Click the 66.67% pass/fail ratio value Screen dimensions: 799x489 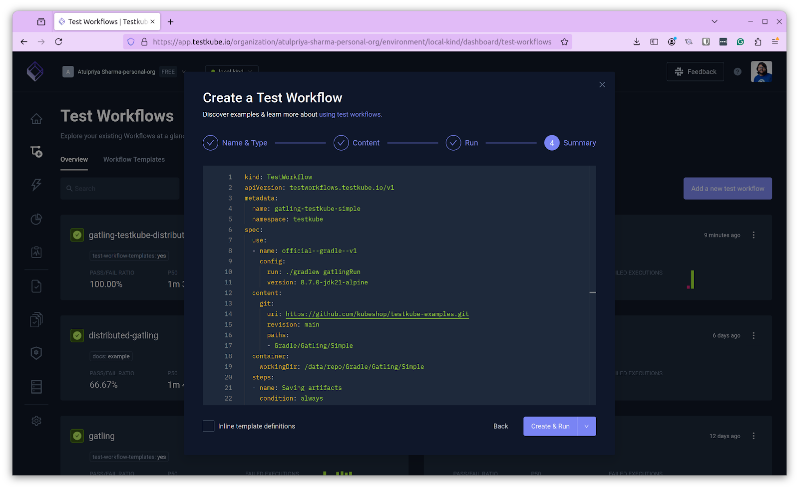tap(103, 385)
